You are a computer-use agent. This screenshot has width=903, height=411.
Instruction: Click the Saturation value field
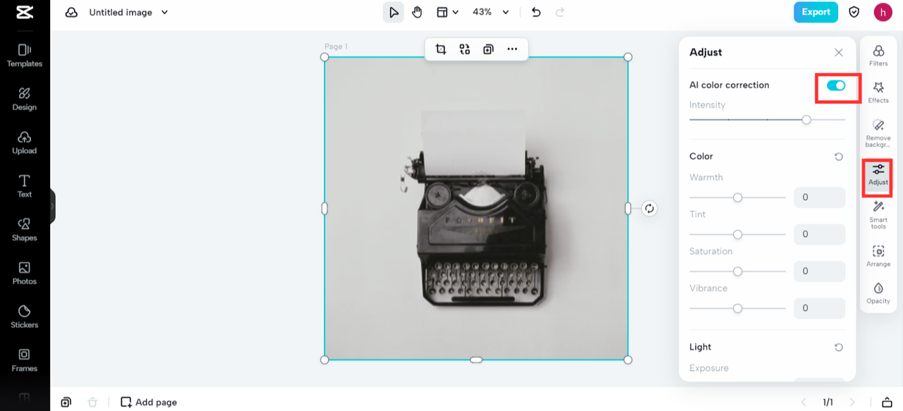[820, 271]
